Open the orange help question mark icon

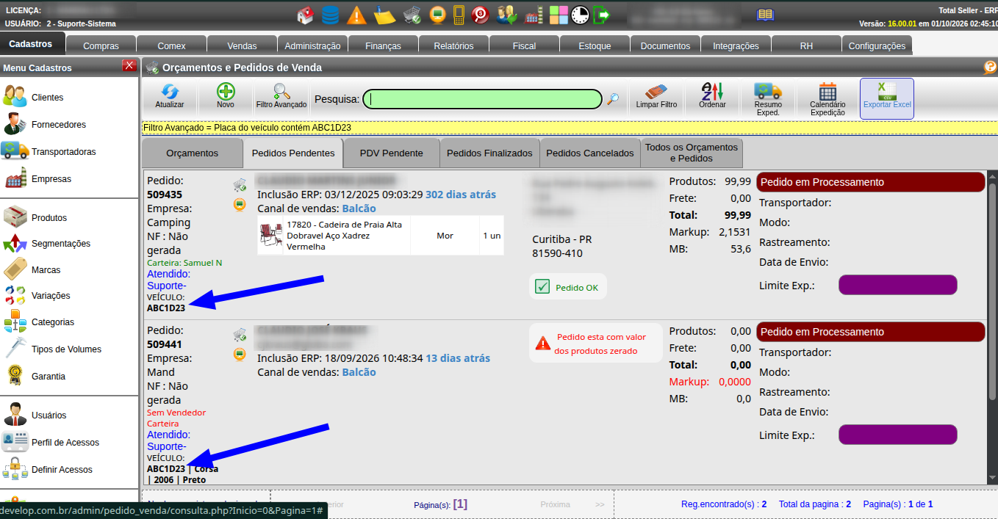pos(990,68)
